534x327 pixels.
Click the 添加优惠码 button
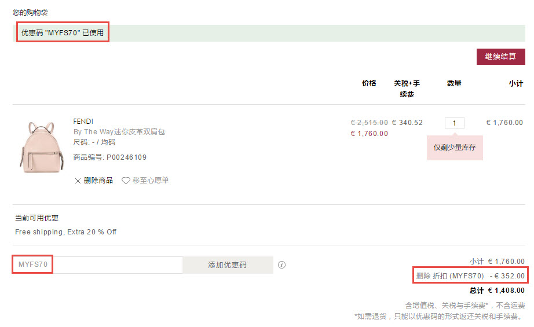point(228,264)
